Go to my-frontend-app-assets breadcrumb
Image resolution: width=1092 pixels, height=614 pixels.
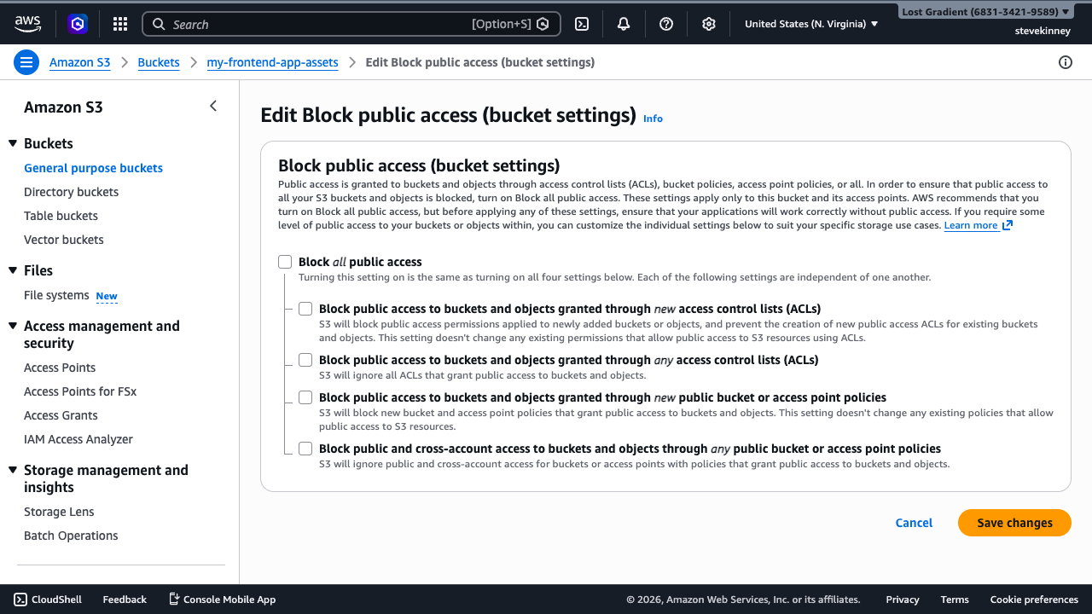click(x=272, y=62)
